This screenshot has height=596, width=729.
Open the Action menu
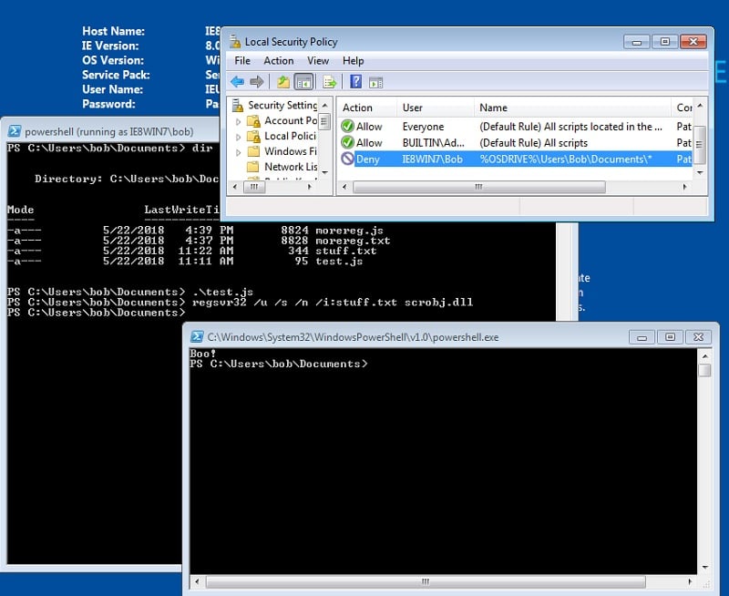279,60
